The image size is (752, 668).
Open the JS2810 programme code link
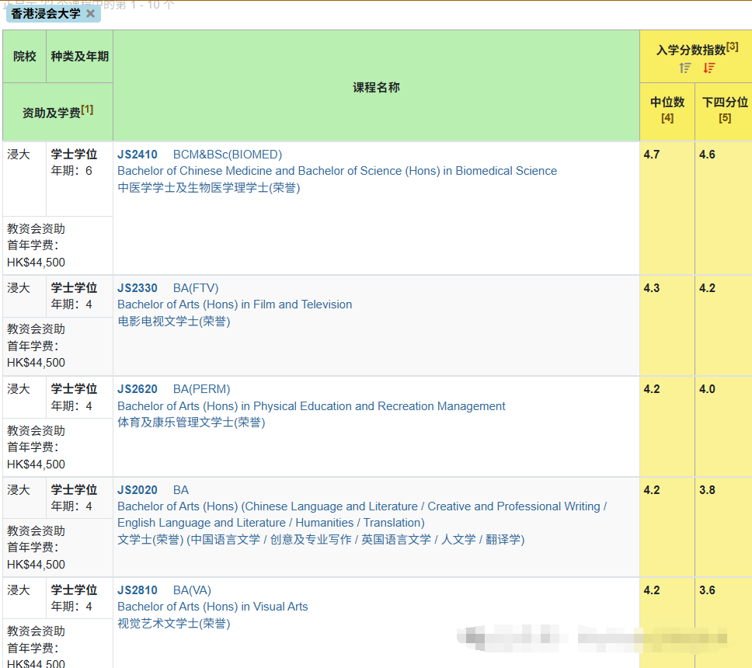click(138, 590)
